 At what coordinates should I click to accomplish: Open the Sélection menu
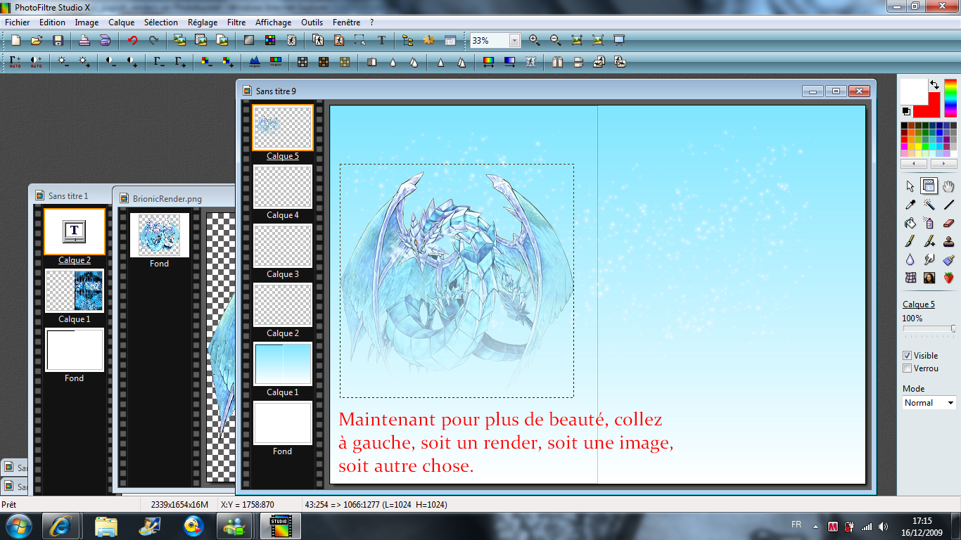click(x=161, y=22)
